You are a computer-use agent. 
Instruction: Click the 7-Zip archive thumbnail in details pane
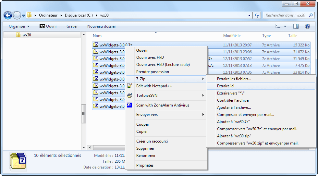coord(18,162)
